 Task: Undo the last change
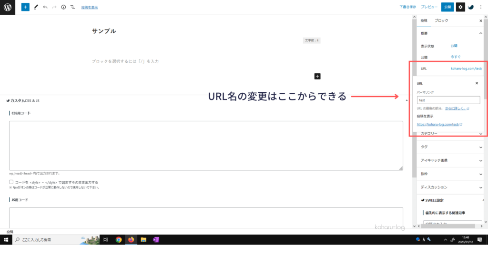click(45, 7)
